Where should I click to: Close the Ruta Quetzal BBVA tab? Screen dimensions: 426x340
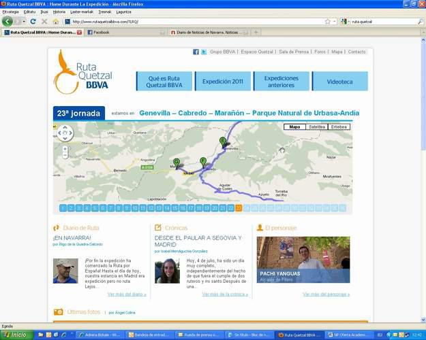point(79,32)
